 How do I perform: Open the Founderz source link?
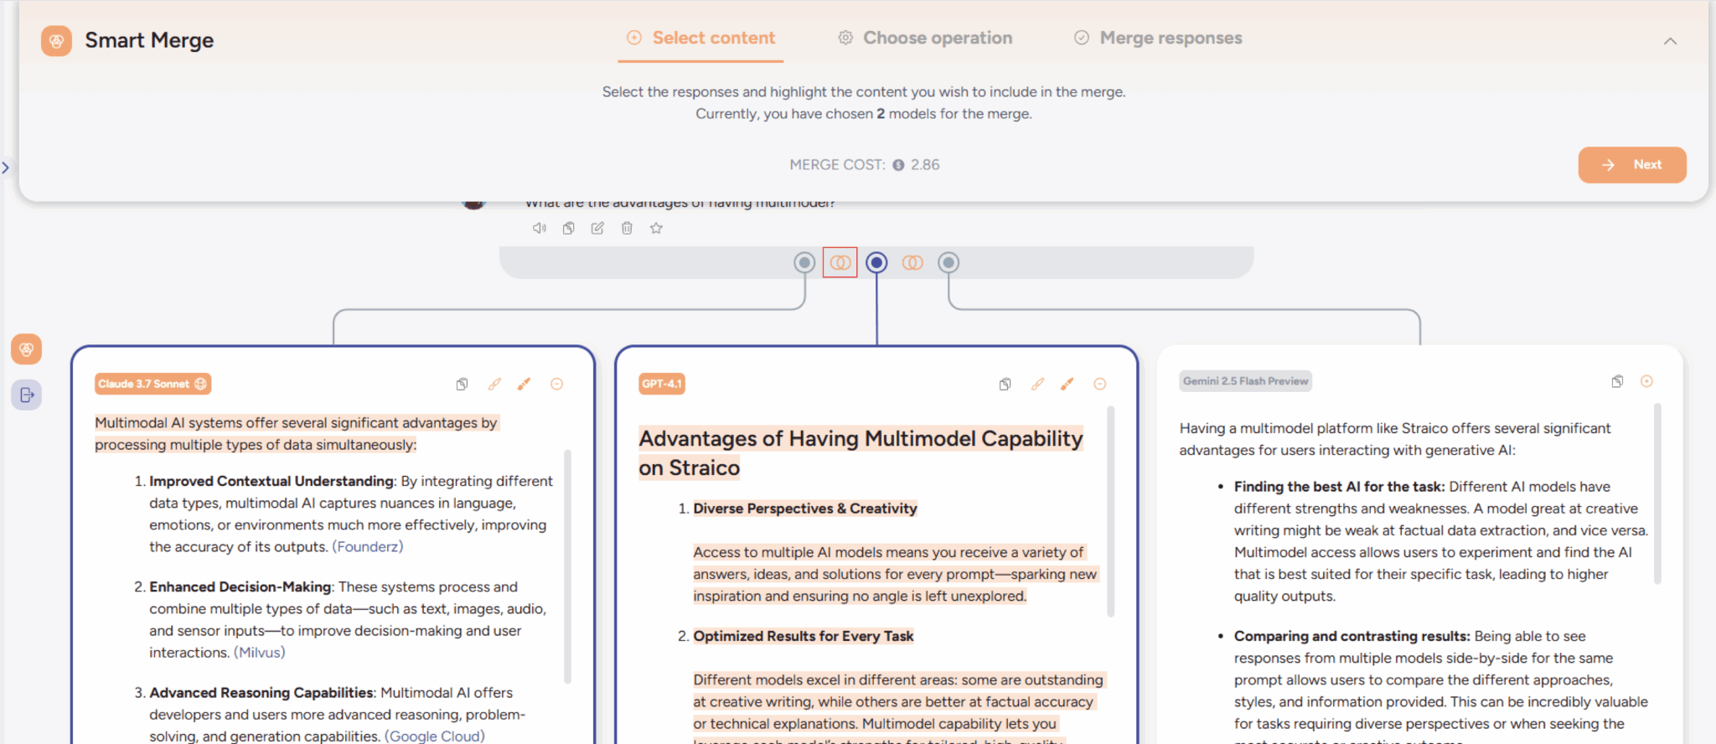pyautogui.click(x=367, y=546)
